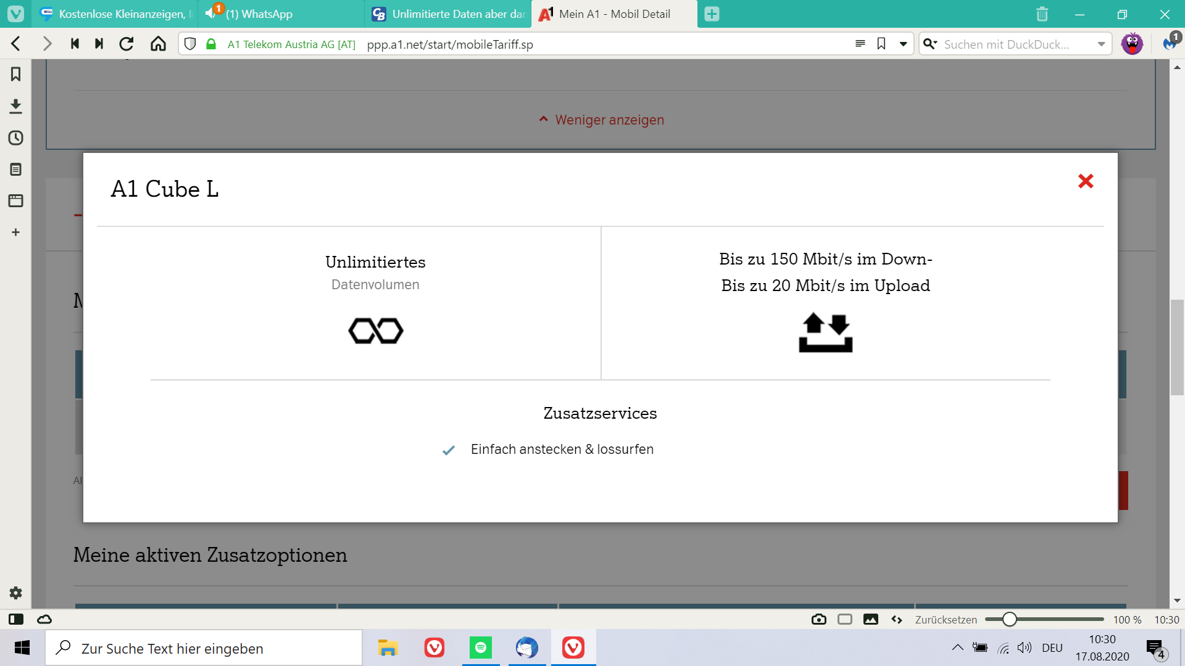Image resolution: width=1185 pixels, height=666 pixels.
Task: Show hidden system tray icons
Action: (x=957, y=647)
